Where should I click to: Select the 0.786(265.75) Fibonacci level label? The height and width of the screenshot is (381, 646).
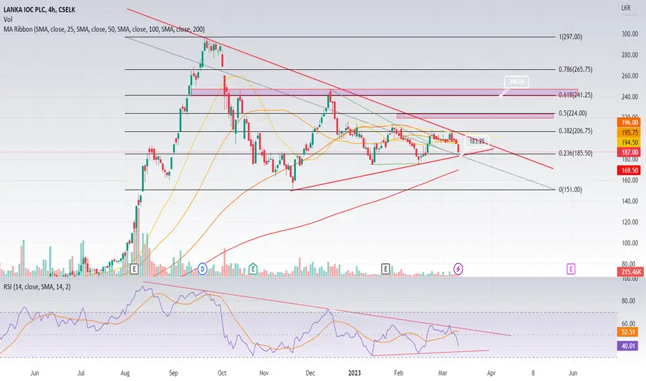click(x=575, y=69)
